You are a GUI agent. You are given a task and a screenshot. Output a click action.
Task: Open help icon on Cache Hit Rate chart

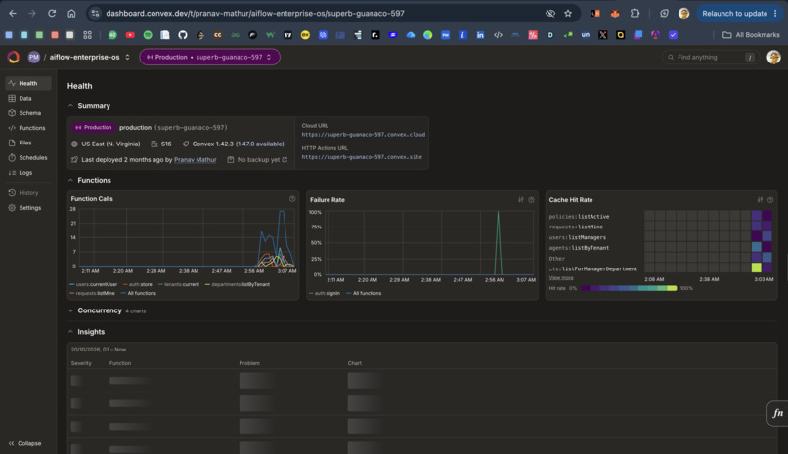[770, 199]
